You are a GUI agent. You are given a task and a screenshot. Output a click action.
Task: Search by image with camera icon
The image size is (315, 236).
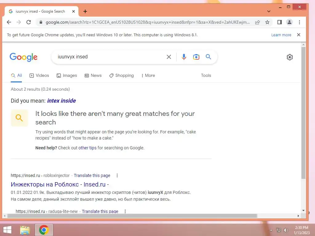(x=196, y=57)
